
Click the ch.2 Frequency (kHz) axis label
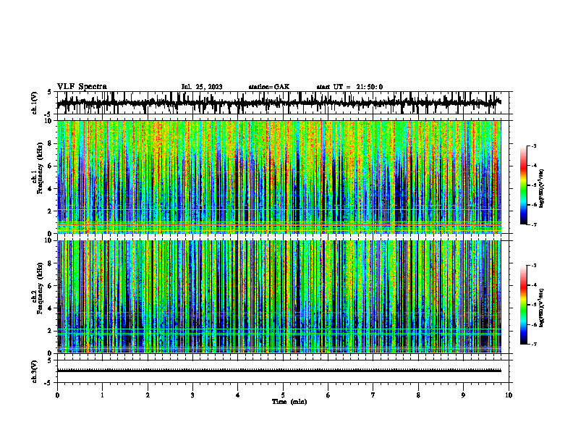pos(38,297)
